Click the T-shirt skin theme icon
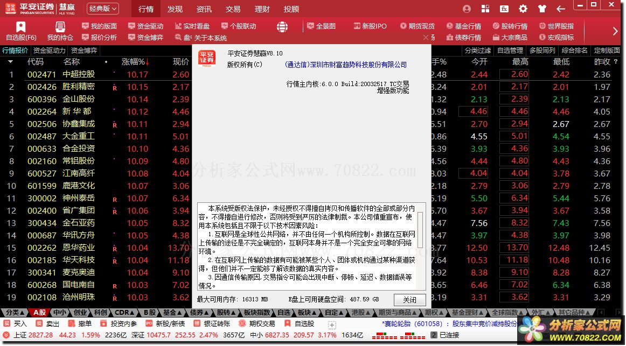 coord(542,9)
